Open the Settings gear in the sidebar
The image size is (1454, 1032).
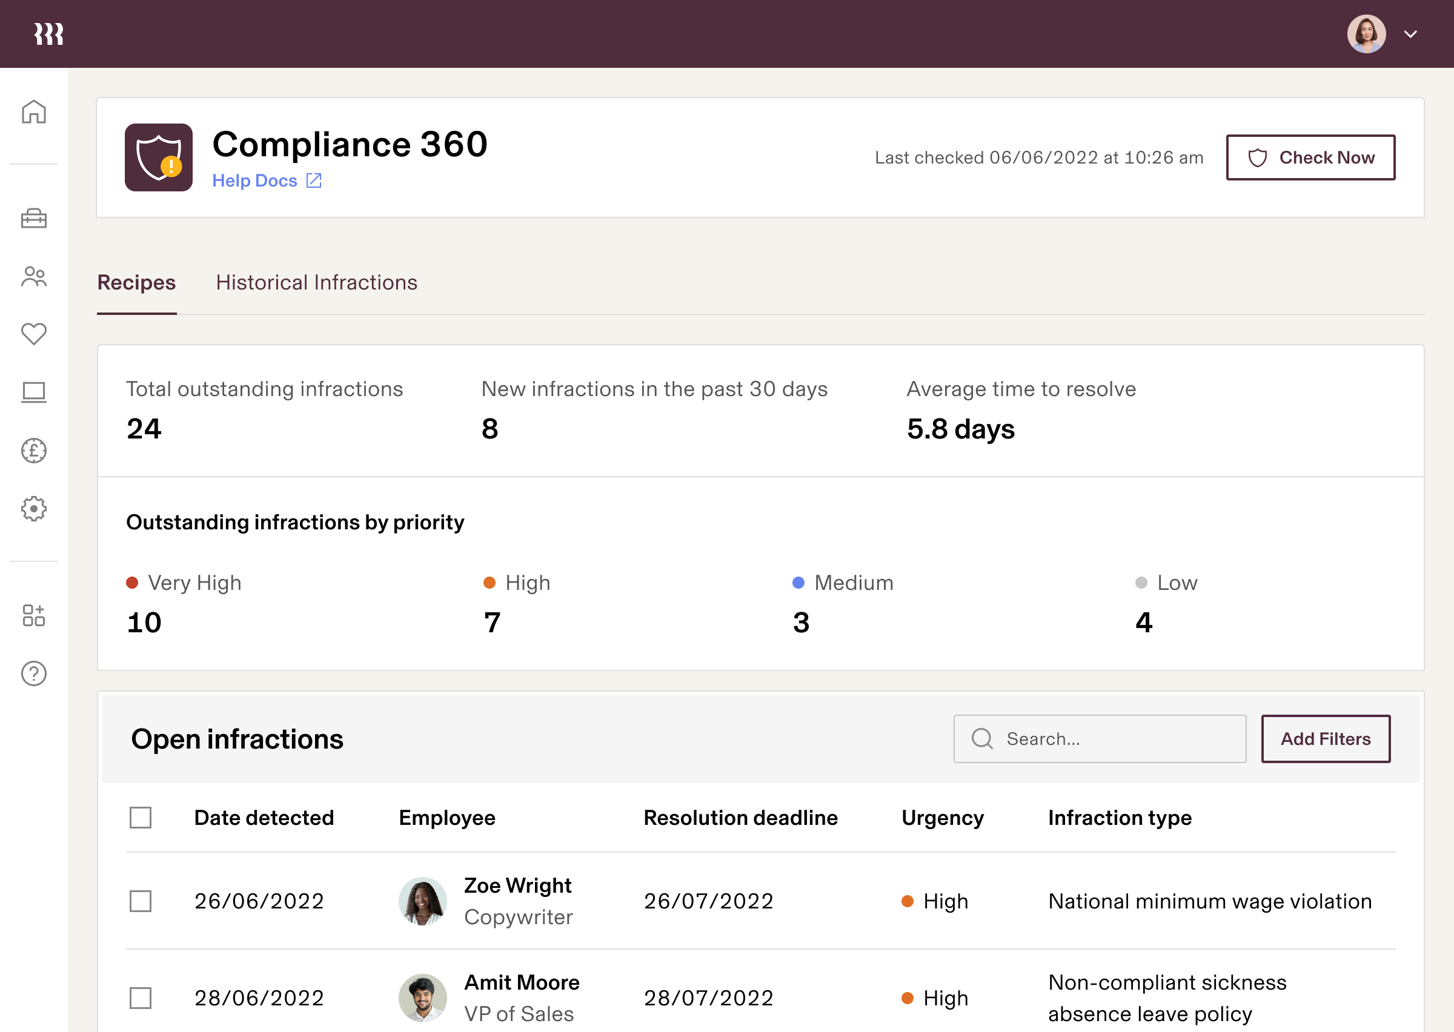click(33, 508)
